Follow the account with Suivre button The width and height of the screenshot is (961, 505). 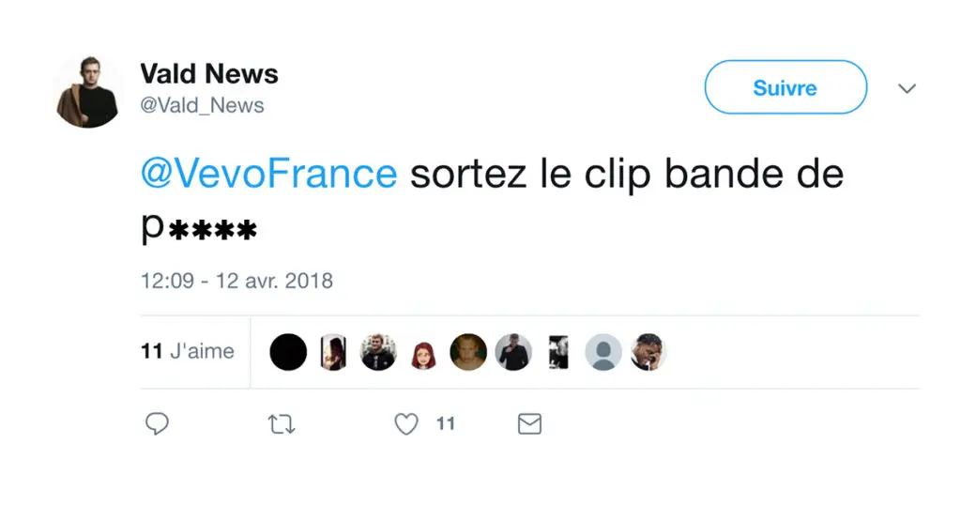[x=786, y=87]
